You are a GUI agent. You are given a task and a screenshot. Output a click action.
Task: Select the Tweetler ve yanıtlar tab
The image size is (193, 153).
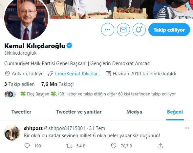(x=79, y=112)
